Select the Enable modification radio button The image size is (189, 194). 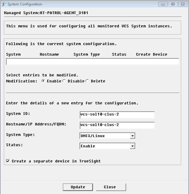point(43,81)
